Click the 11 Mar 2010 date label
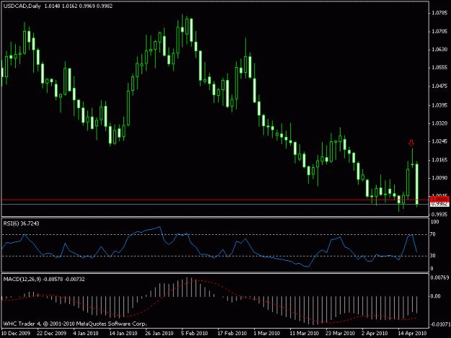This screenshot has width=451, height=338. 305,333
